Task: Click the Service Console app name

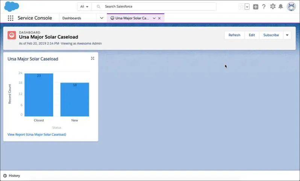Action: tap(35, 18)
